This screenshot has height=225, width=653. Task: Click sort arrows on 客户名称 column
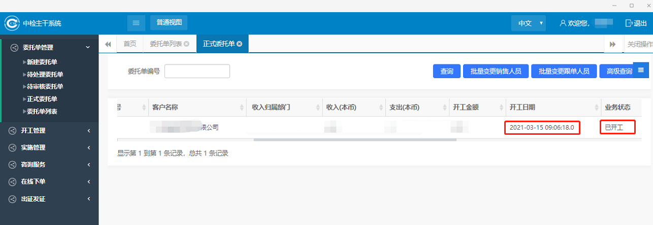[x=241, y=107]
